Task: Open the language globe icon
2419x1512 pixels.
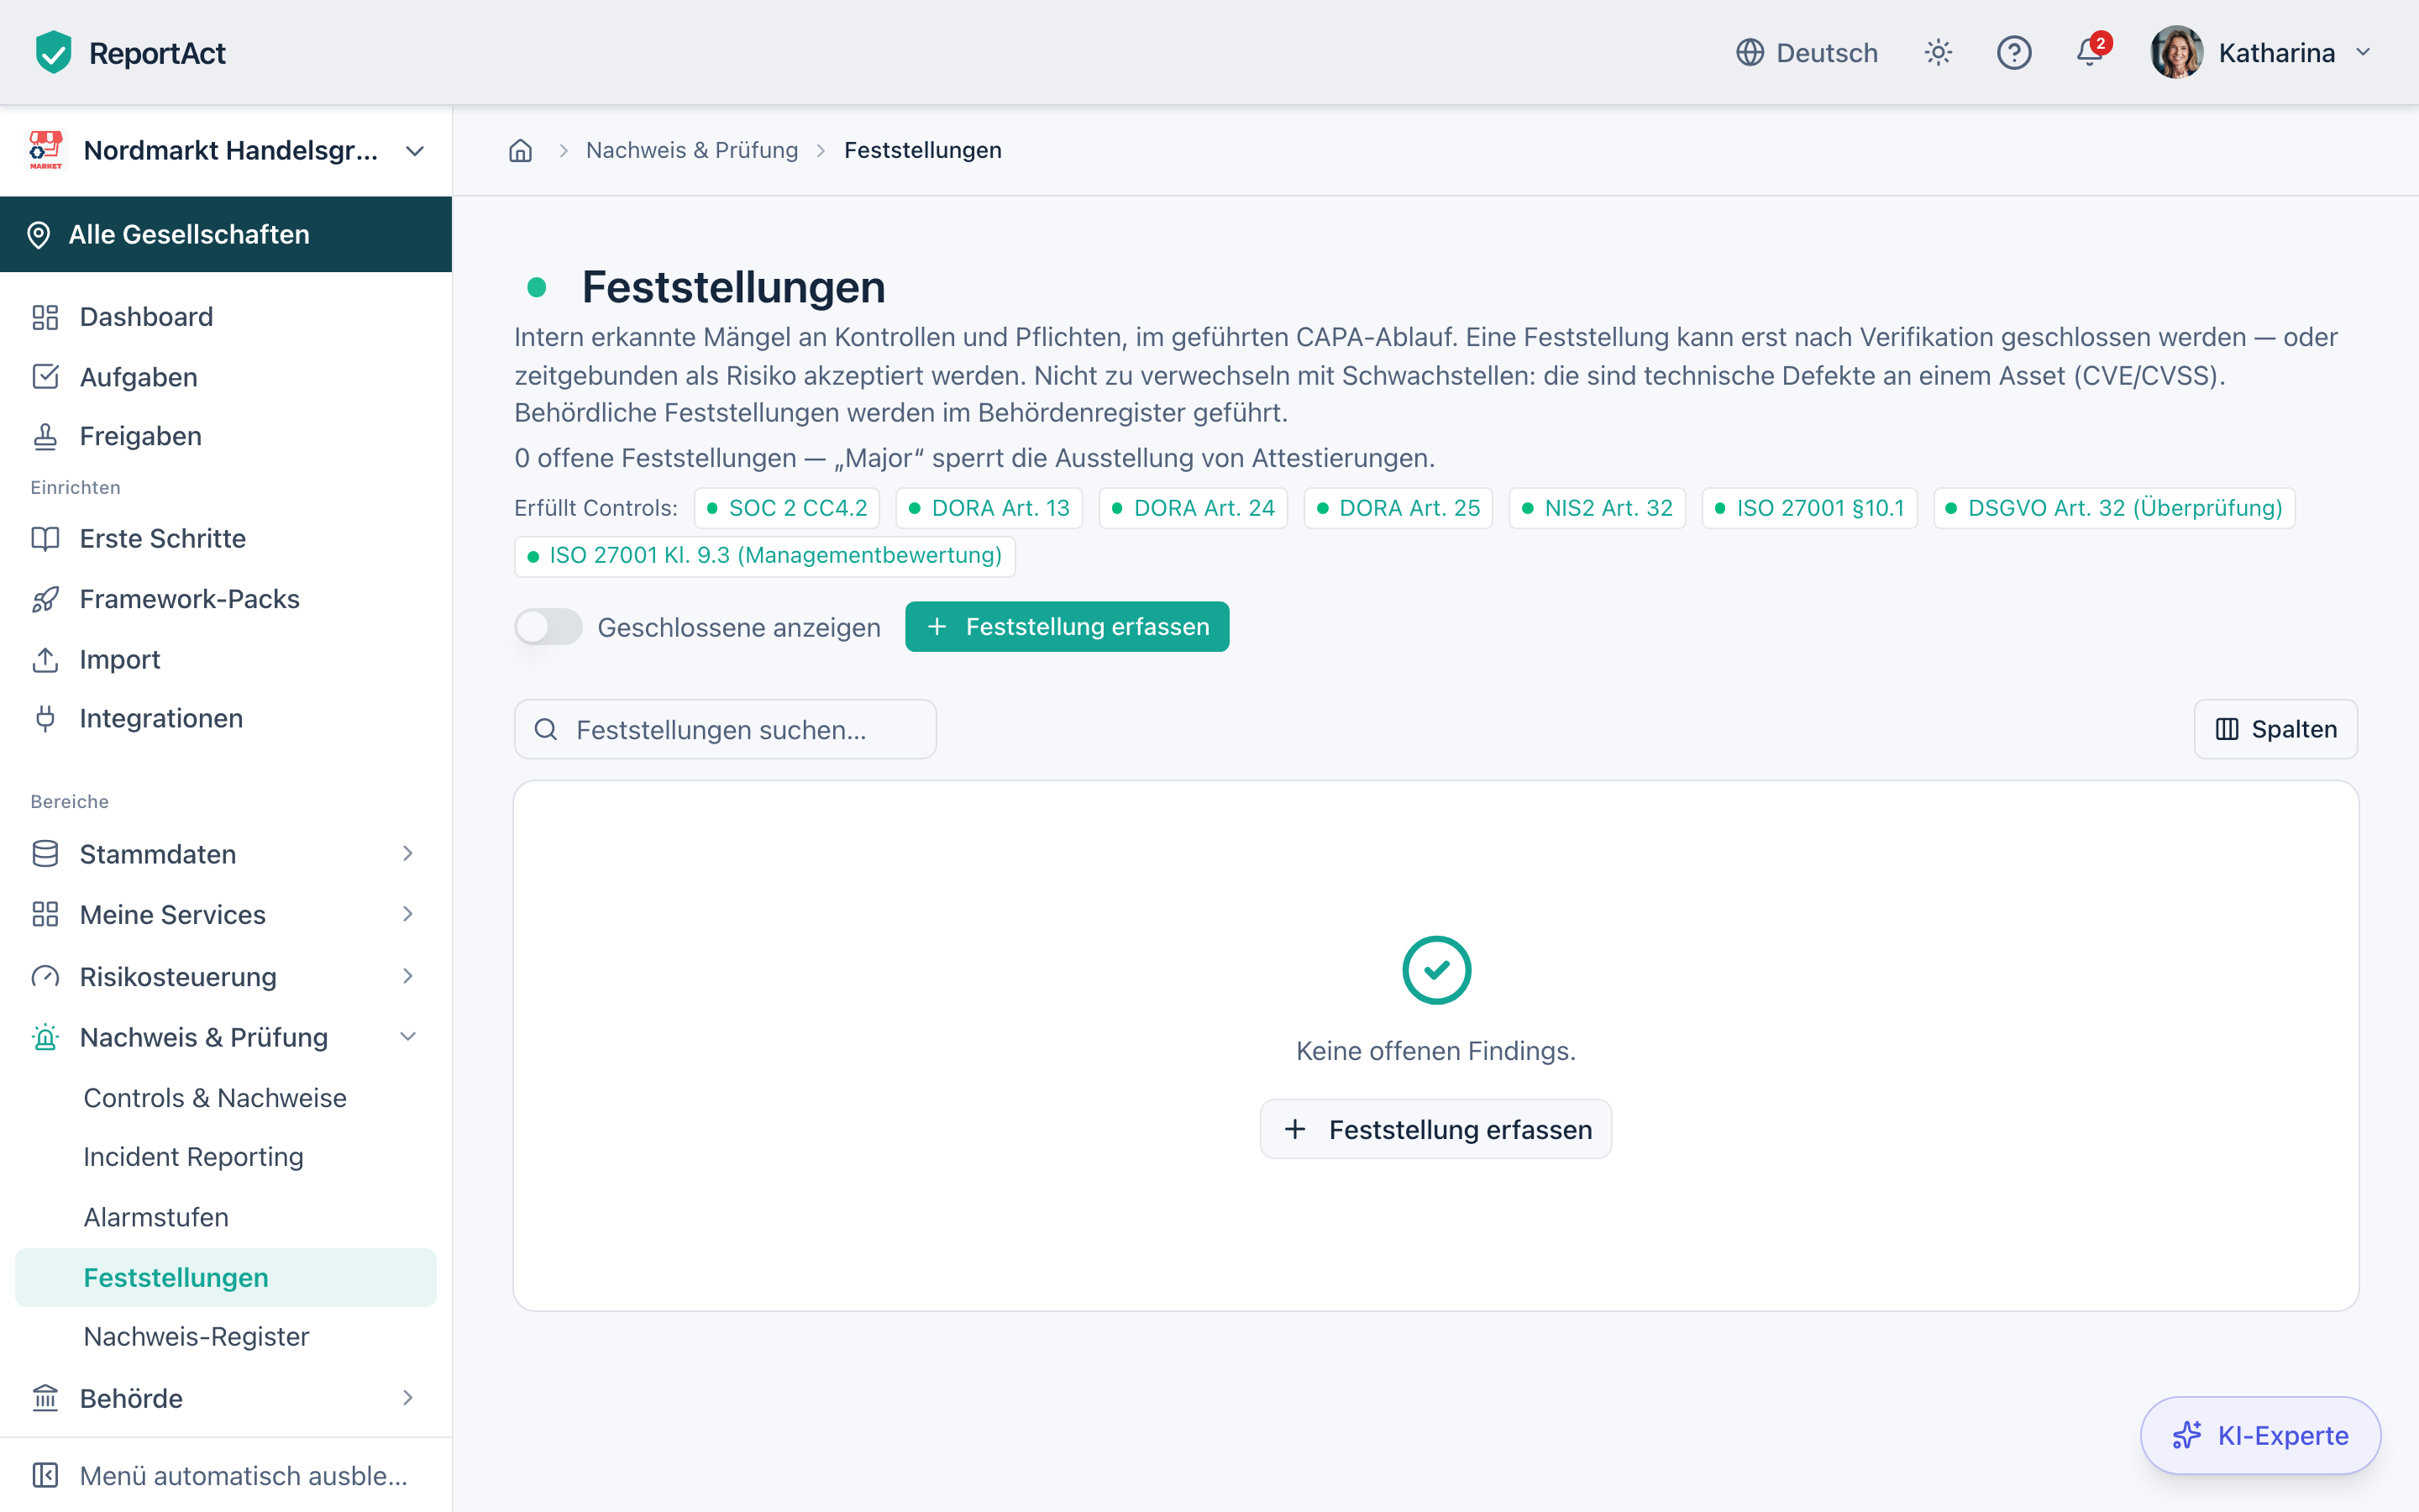Action: point(1750,52)
